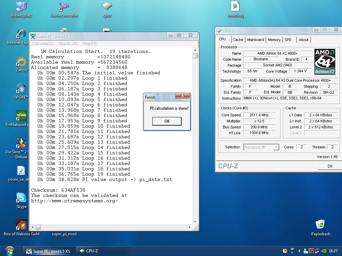The image size is (342, 256).
Task: Switch to the Memory tab in CPU-Z
Action: pos(274,40)
